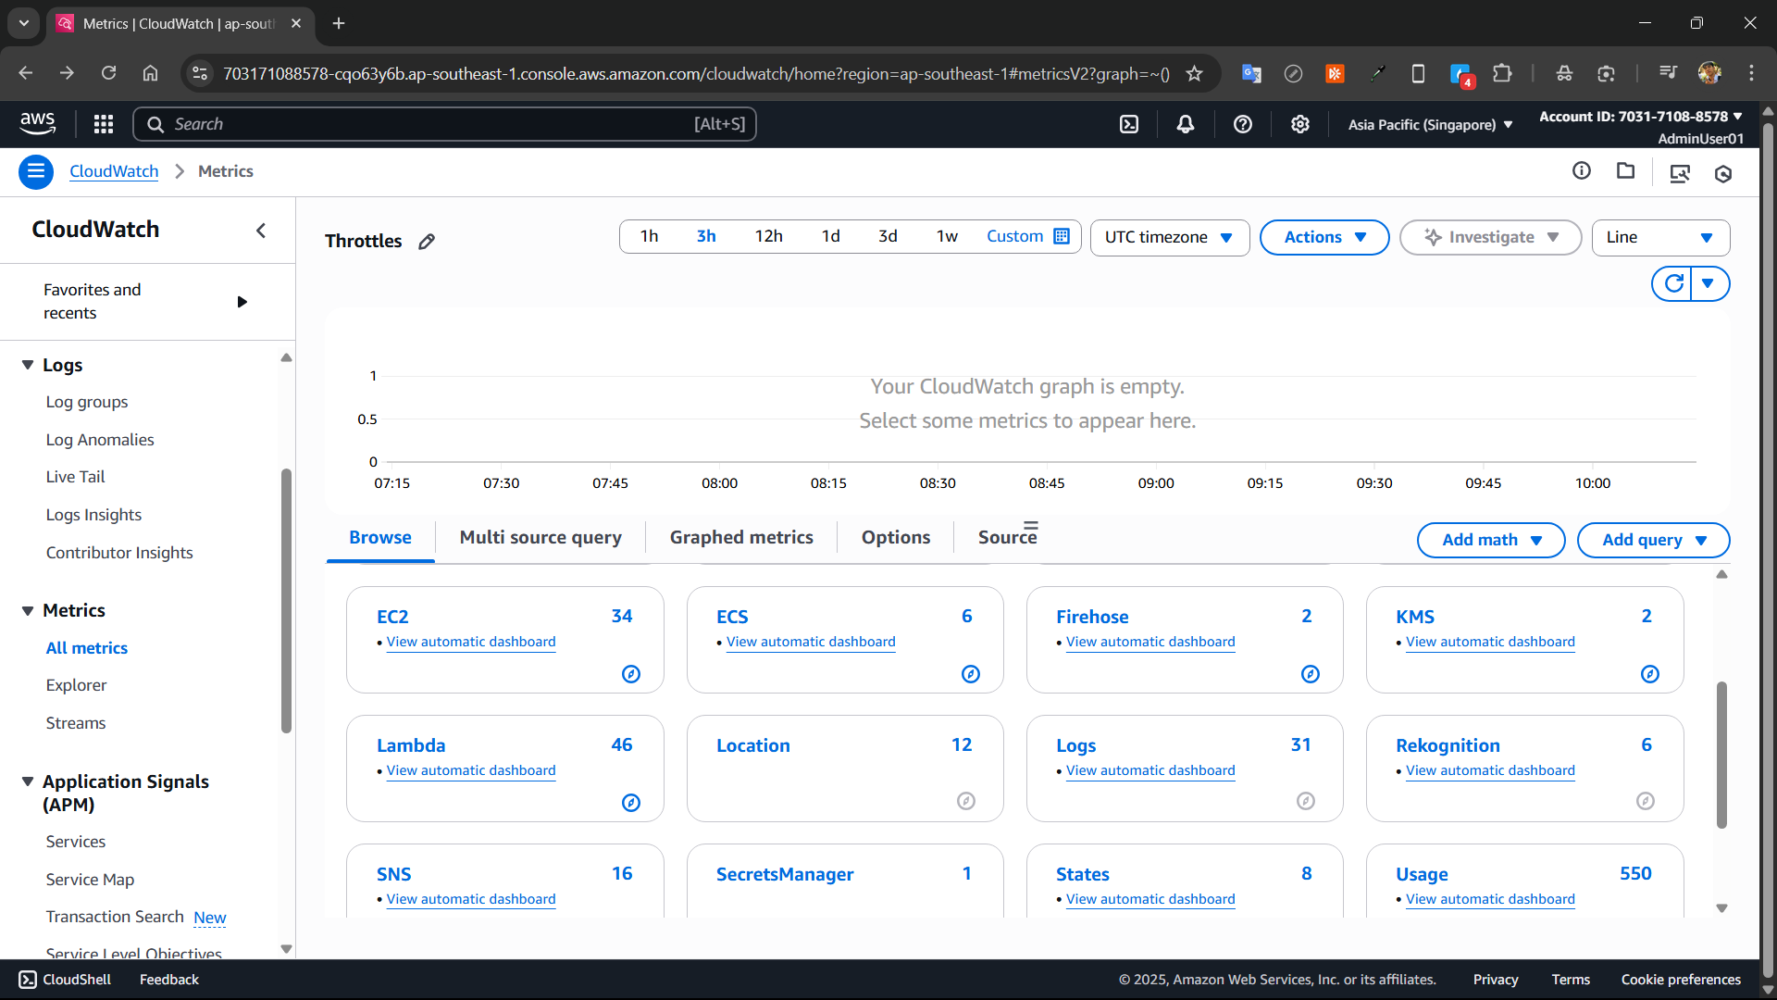This screenshot has width=1777, height=1000.
Task: Open the browser extensions puzzle icon
Action: click(1502, 73)
